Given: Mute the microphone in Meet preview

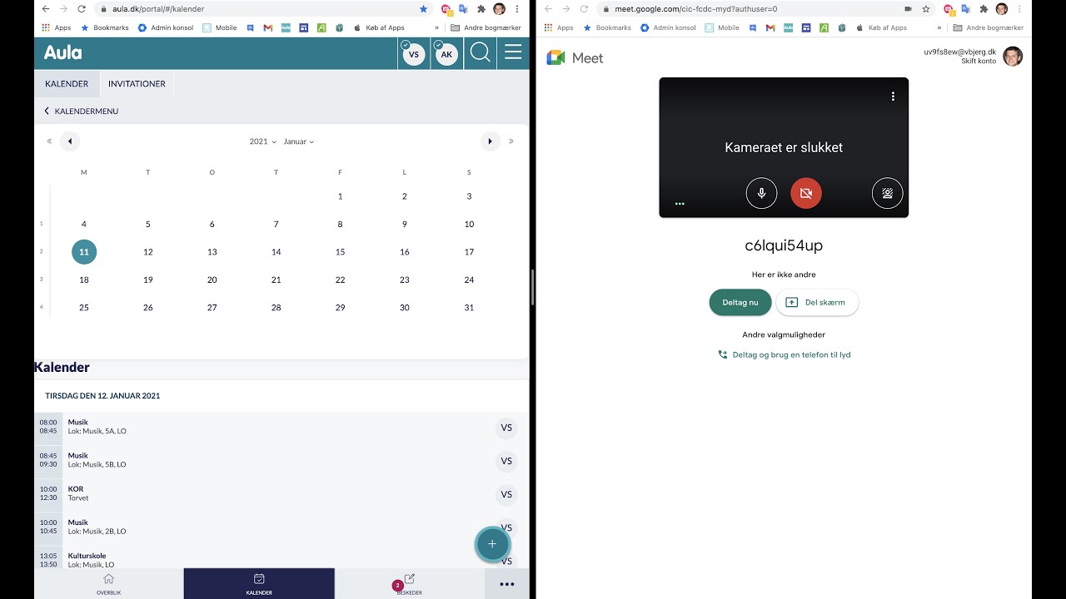Looking at the screenshot, I should point(761,193).
